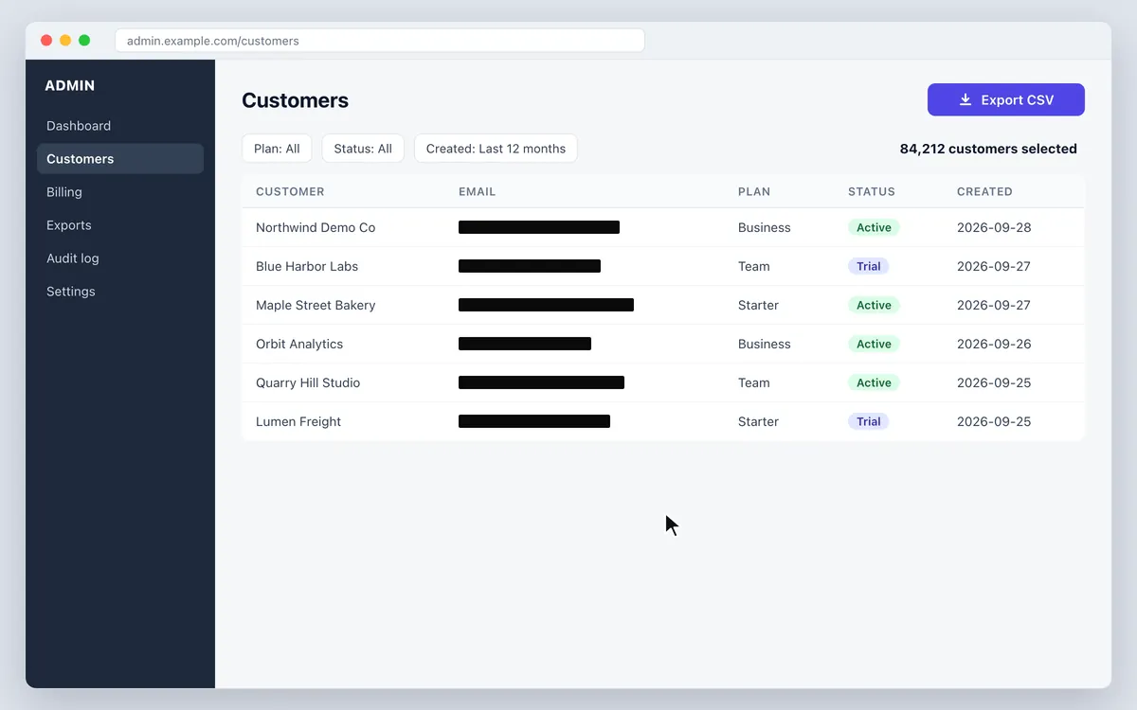Select the Maple Street Bakery customer name
The image size is (1137, 710).
click(x=316, y=305)
